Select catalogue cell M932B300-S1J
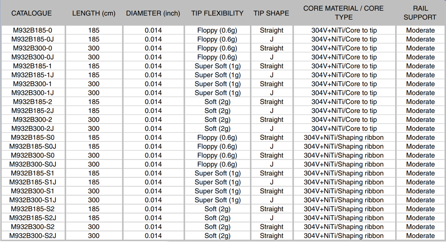Viewport: 446px width, 242px height. [x=33, y=200]
